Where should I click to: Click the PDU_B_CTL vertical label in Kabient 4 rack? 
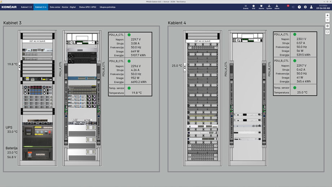269,69
